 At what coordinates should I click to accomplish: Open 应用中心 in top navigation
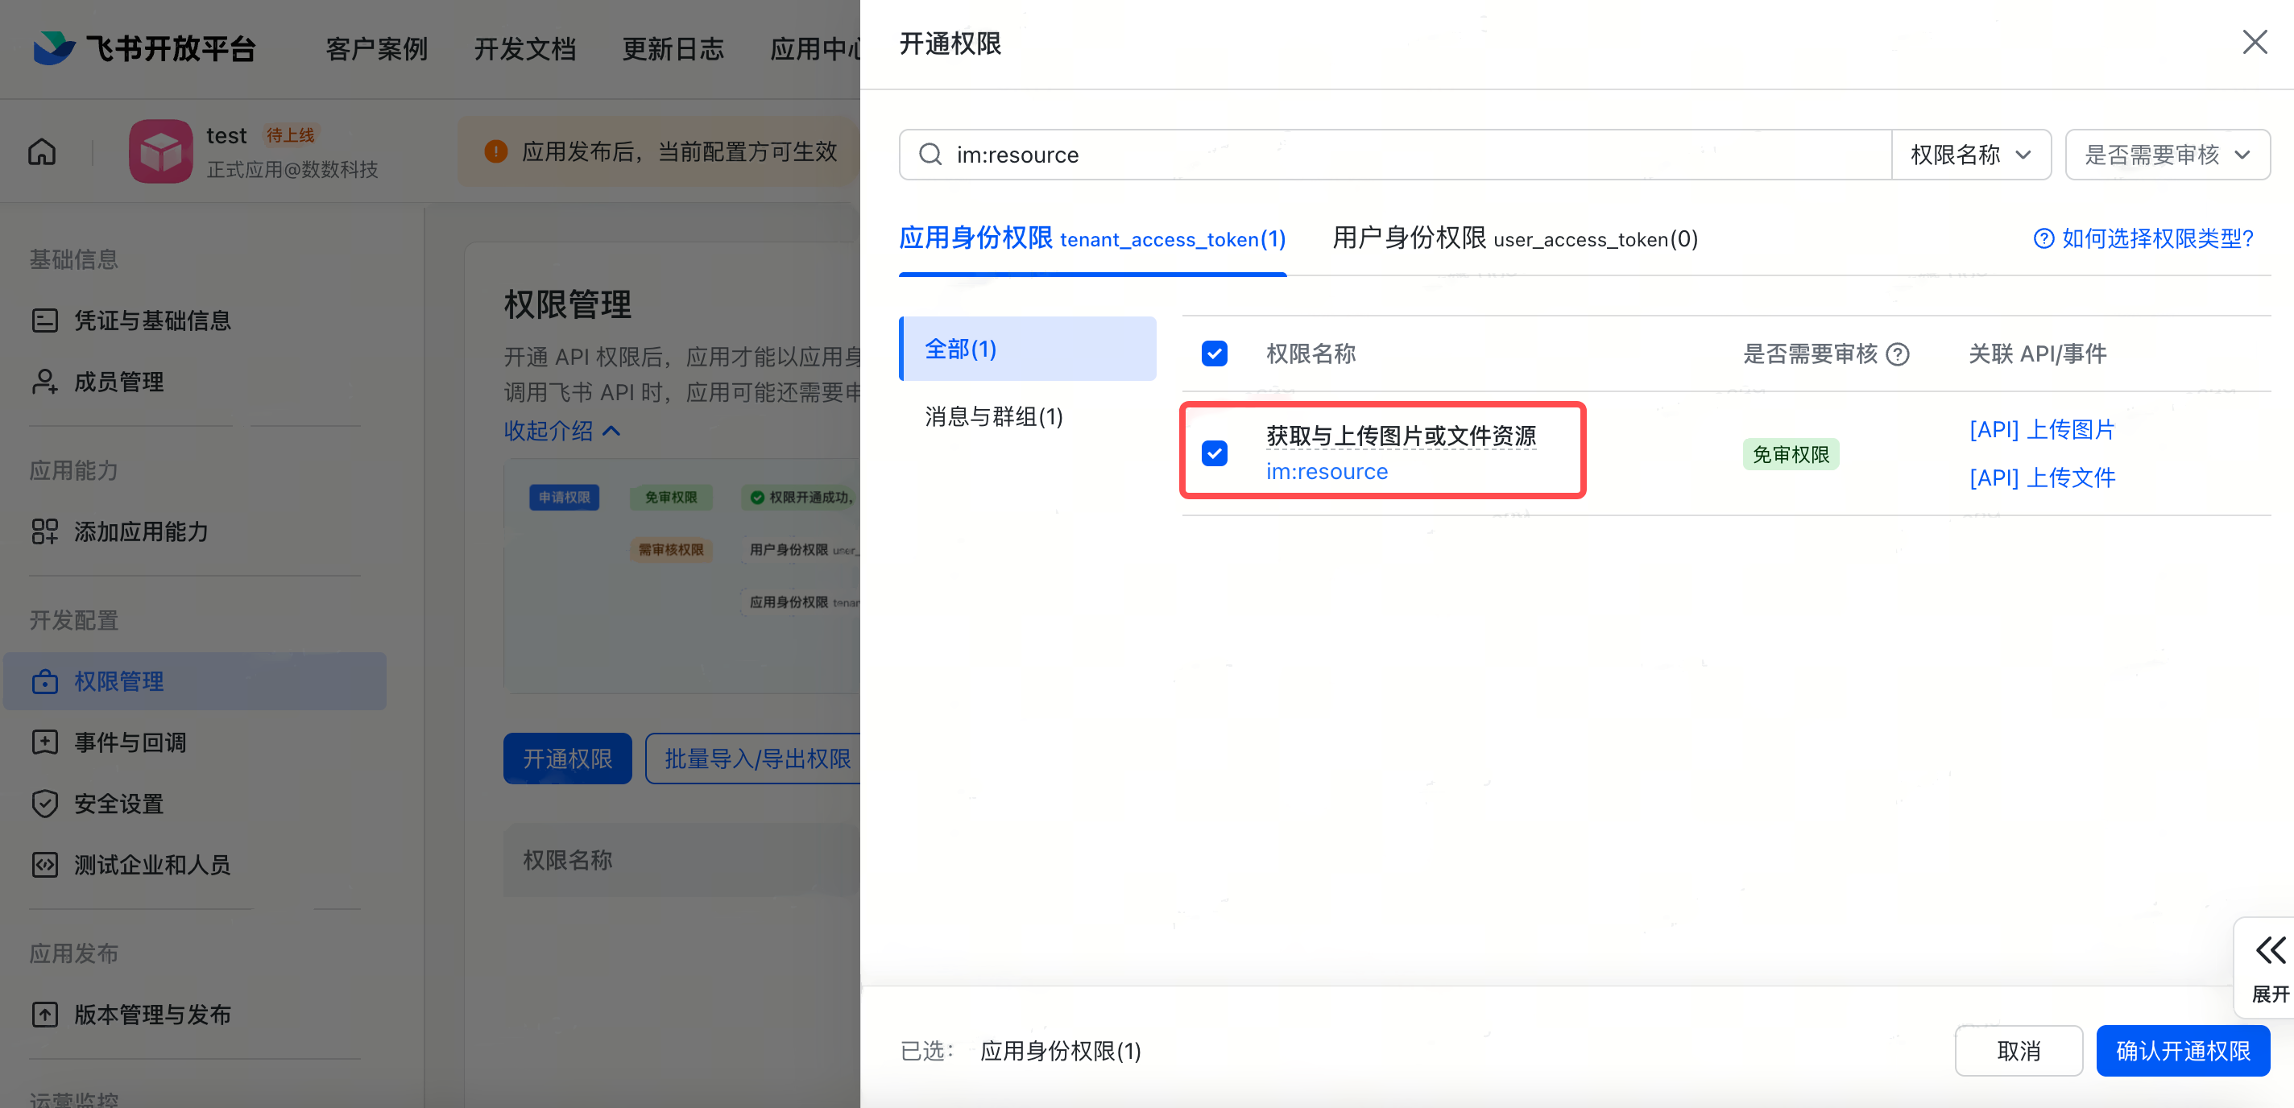tap(815, 49)
